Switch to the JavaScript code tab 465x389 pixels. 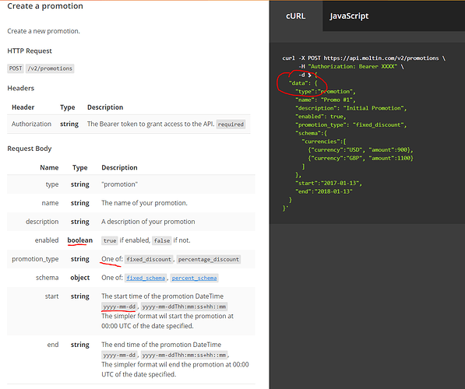[x=349, y=16]
